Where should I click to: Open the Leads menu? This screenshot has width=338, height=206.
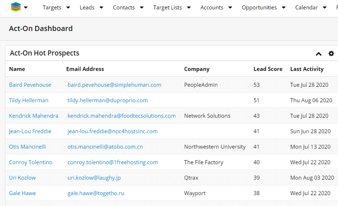click(x=87, y=8)
